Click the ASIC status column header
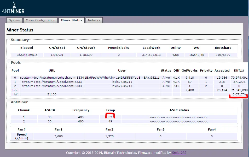249x157 pixels. pyautogui.click(x=179, y=110)
